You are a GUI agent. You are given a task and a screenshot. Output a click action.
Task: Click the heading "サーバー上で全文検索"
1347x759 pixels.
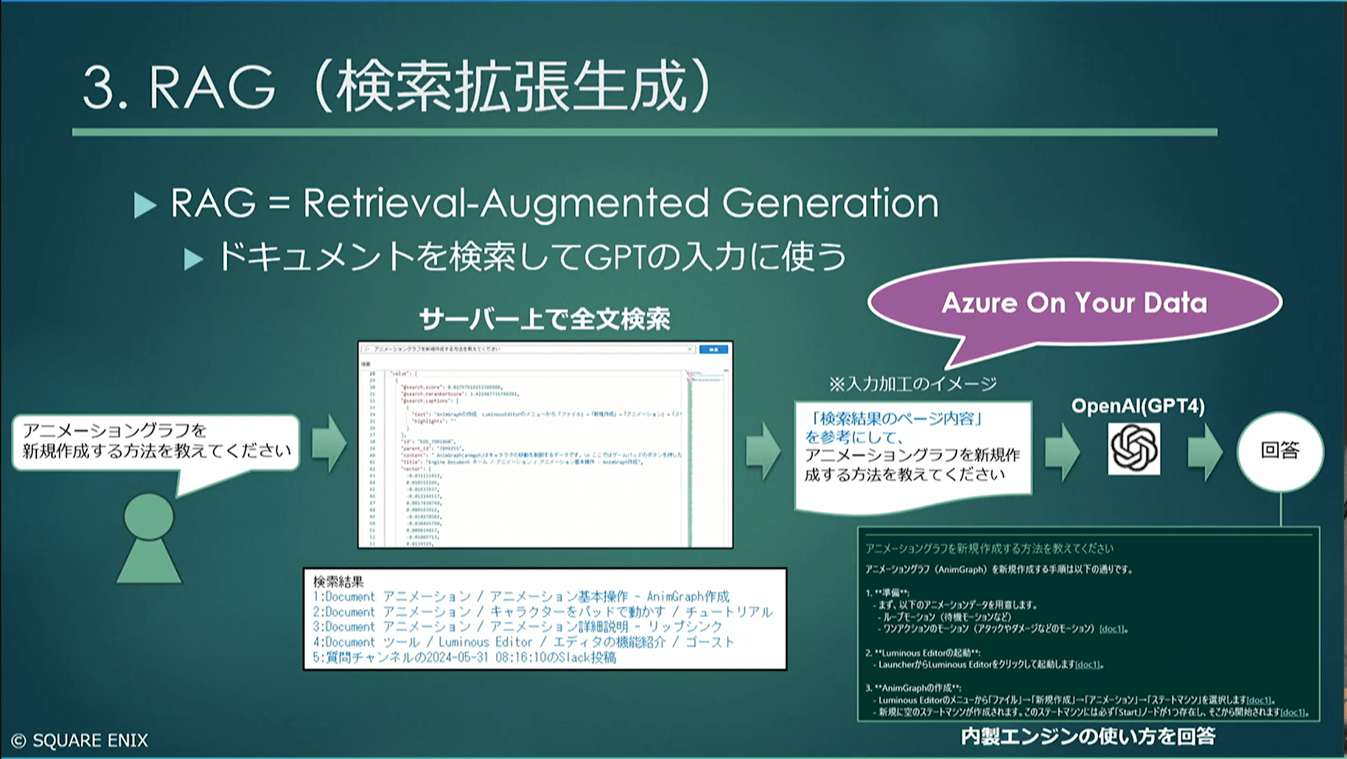(x=544, y=319)
